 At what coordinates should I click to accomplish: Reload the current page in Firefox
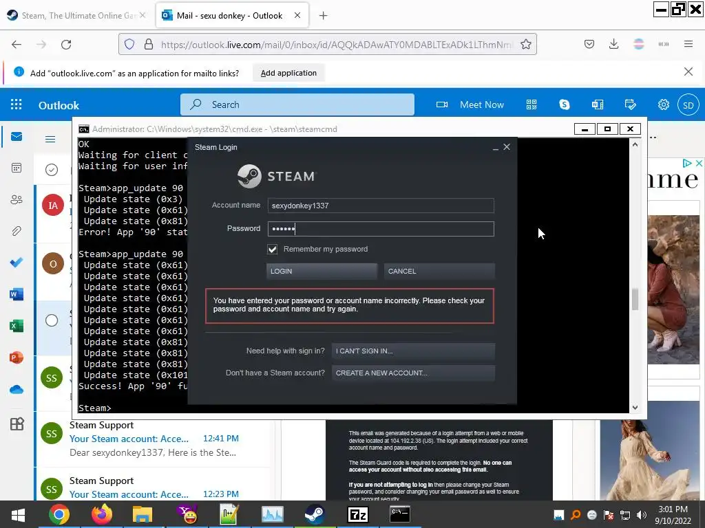click(66, 45)
